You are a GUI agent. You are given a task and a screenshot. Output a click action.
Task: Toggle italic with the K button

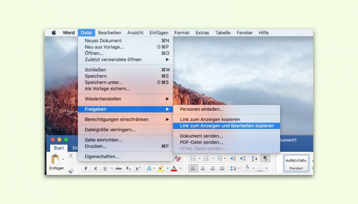tap(96, 168)
